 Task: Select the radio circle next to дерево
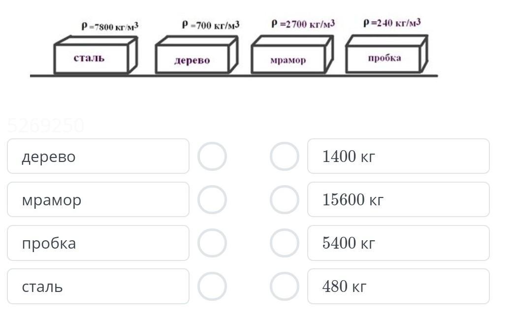coord(212,157)
